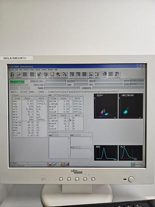This screenshot has height=207, width=155.
Task: Switch to the Q-Flags tab
Action: point(69,92)
